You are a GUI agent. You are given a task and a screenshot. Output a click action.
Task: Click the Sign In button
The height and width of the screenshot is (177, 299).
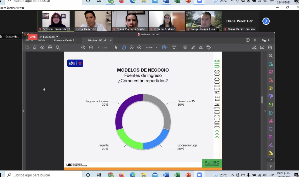coord(266,40)
